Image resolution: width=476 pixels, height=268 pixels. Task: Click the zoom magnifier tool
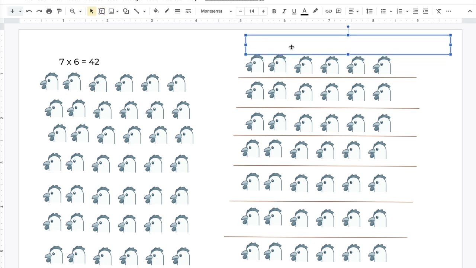pyautogui.click(x=73, y=11)
